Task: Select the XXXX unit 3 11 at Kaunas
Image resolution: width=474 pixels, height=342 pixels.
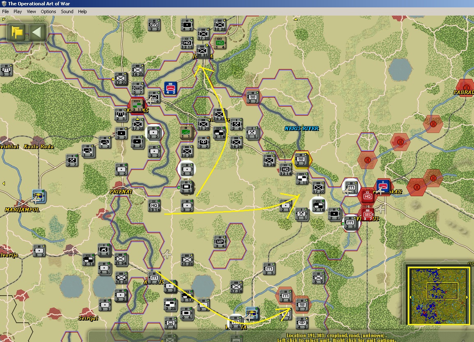Action: click(137, 106)
